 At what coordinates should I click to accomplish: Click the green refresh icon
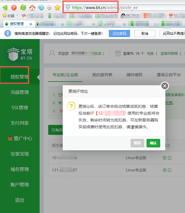pos(23,7)
